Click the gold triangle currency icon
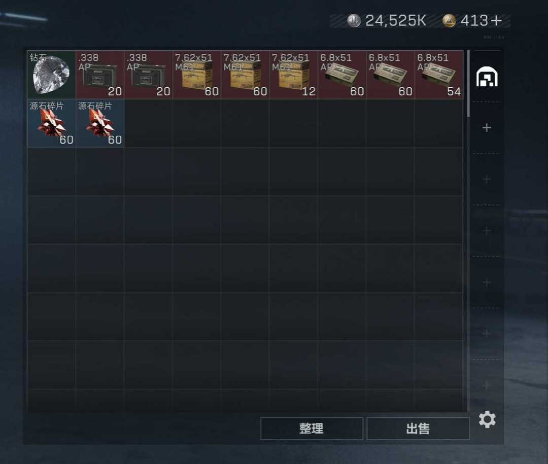The width and height of the screenshot is (548, 464). [x=449, y=21]
